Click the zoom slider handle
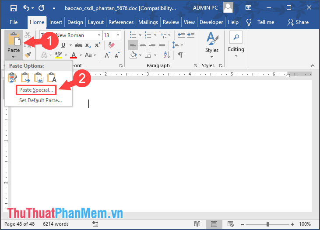 267,224
